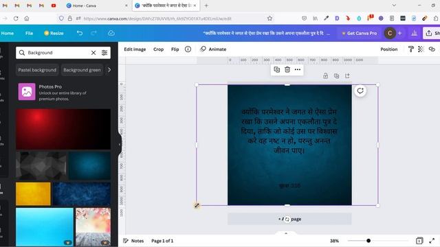The width and height of the screenshot is (440, 247).
Task: Click the Hindi verse text on canvas
Action: coord(289,131)
